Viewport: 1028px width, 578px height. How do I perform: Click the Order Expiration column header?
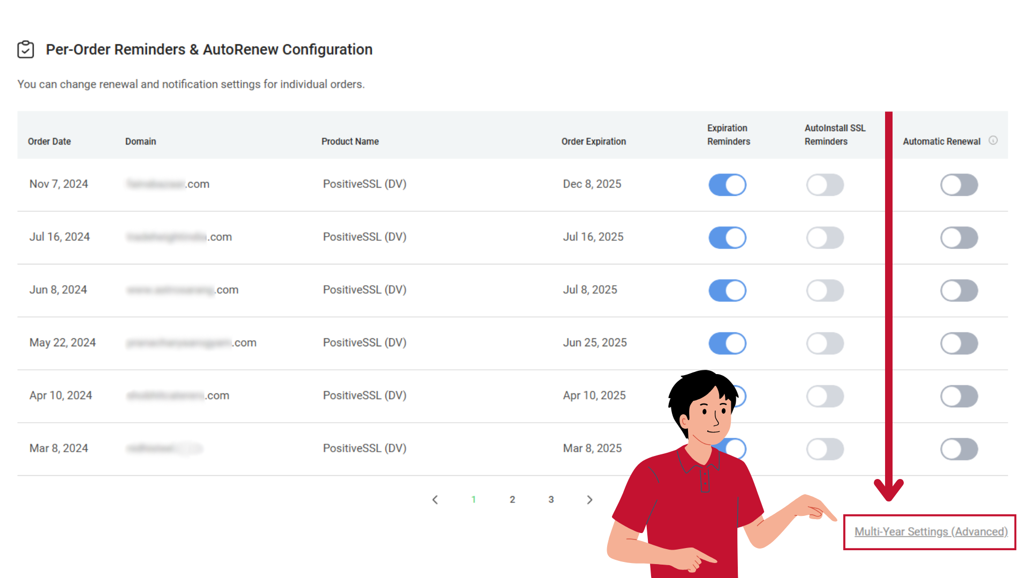593,141
